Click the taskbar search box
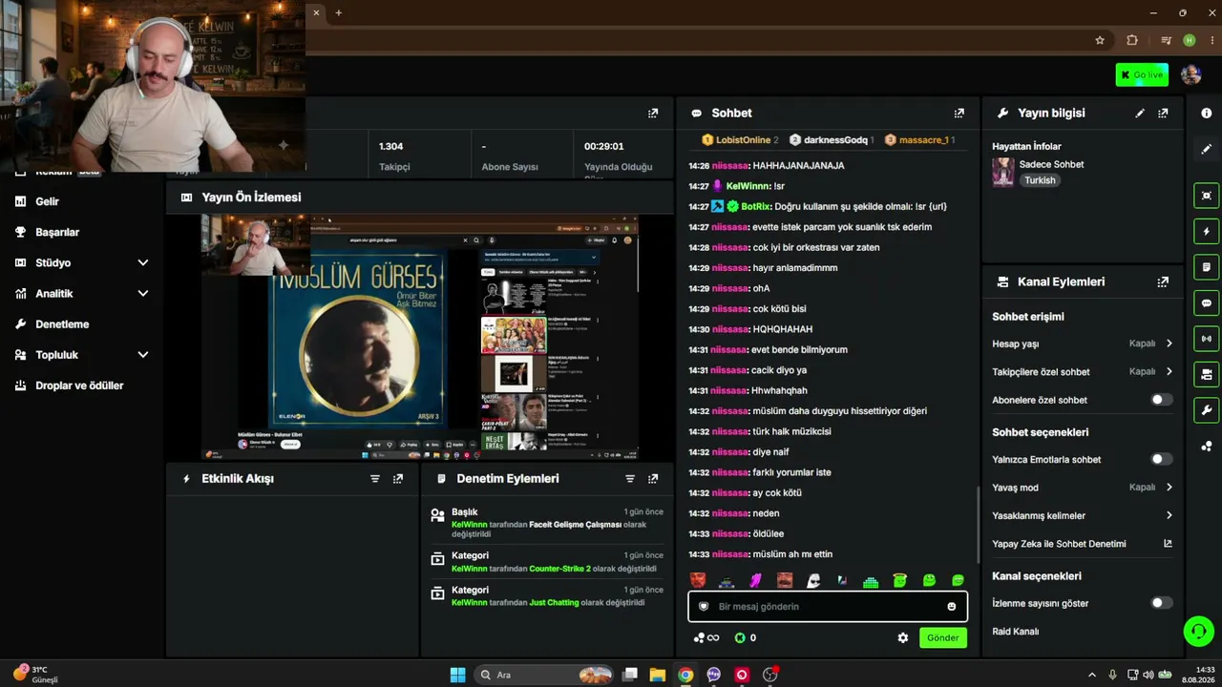This screenshot has width=1222, height=687. click(x=544, y=675)
